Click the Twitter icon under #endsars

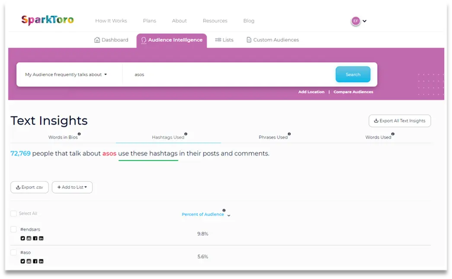click(22, 238)
